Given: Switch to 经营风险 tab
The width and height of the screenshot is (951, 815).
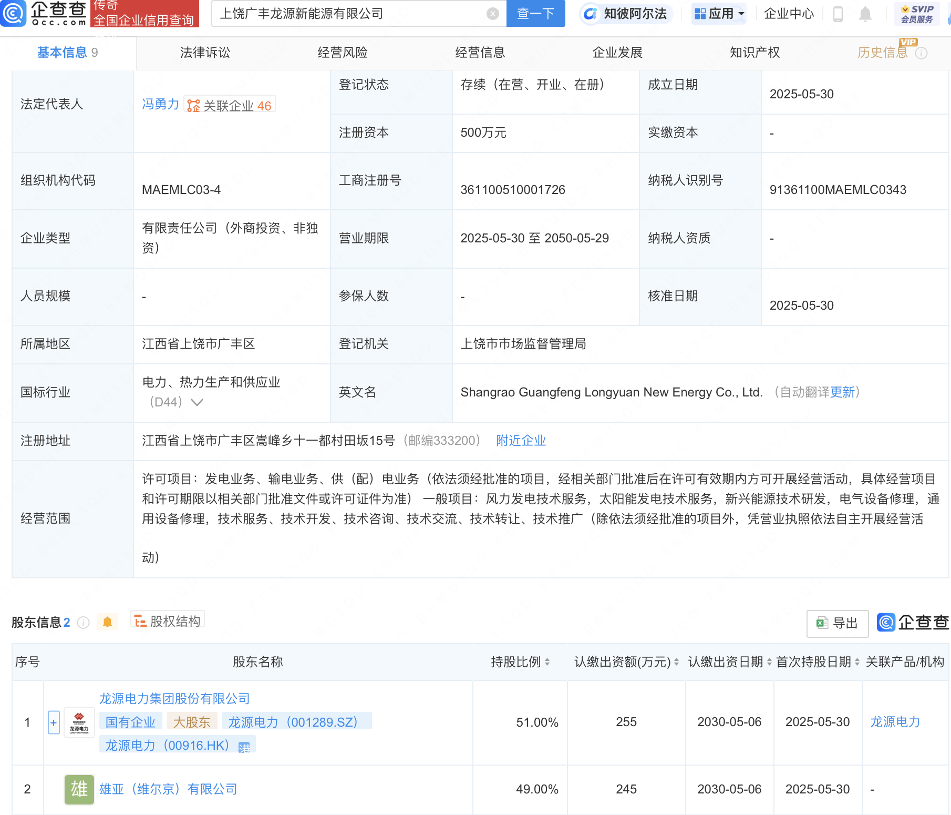Looking at the screenshot, I should click(x=343, y=53).
